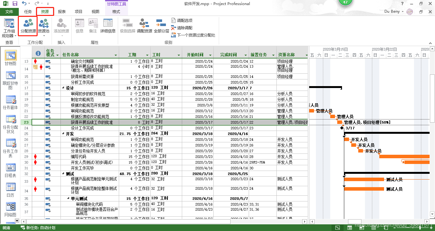Click the vertical scrollbar on right edge

coord(432,99)
